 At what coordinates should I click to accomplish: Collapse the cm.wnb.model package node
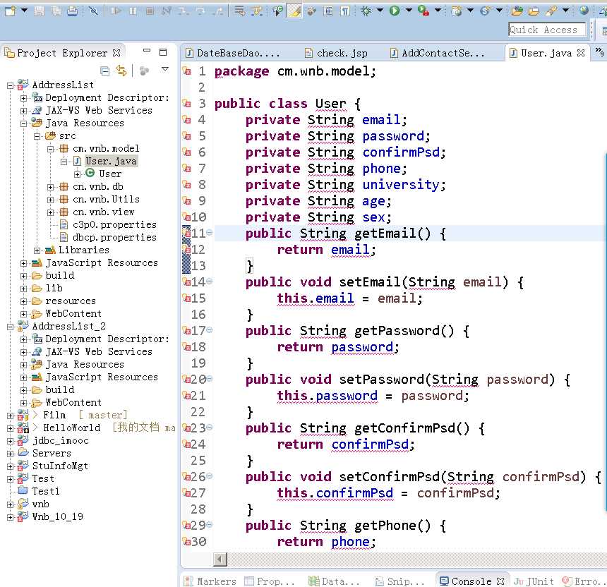[51, 149]
